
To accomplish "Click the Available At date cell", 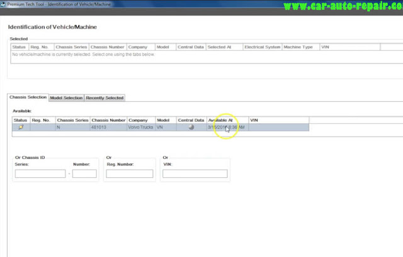I will pyautogui.click(x=227, y=127).
